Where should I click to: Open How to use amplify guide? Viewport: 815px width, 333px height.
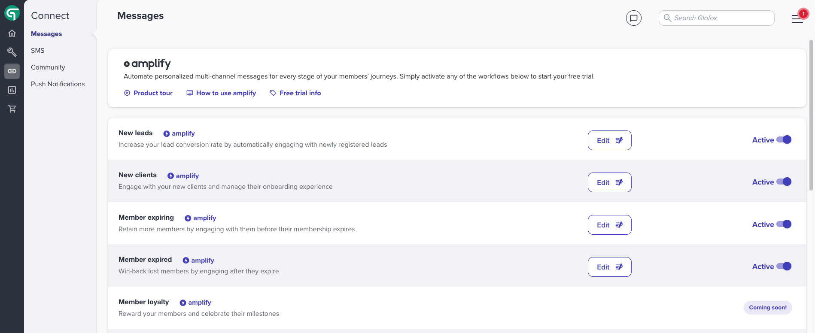(221, 93)
